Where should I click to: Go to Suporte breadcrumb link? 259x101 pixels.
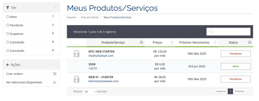pos(71,17)
